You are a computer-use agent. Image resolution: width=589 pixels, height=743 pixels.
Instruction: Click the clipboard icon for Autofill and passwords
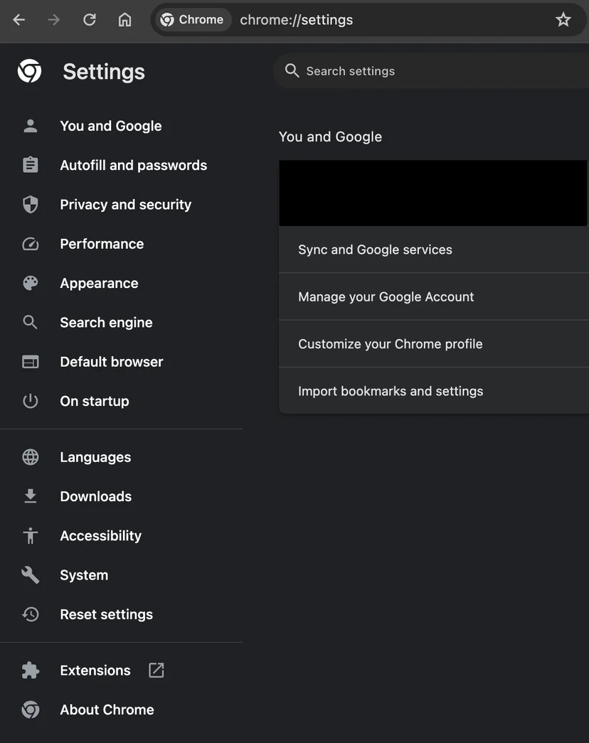click(31, 165)
